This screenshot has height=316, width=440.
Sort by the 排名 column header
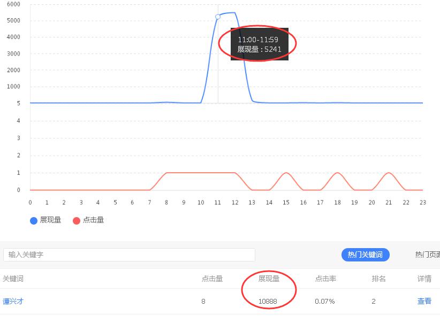click(378, 279)
